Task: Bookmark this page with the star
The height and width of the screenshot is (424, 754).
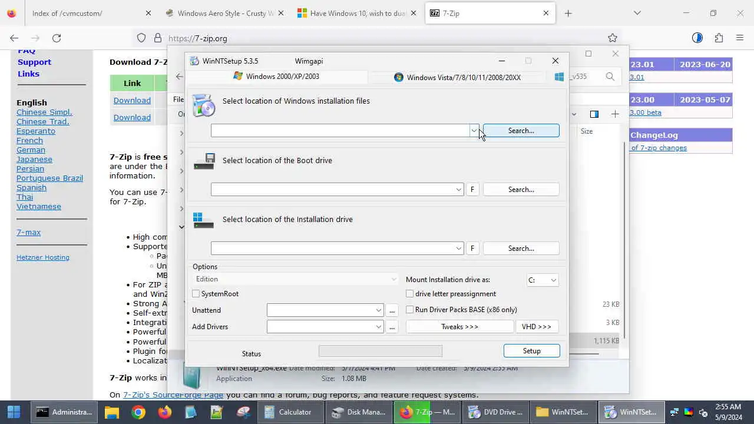Action: [x=613, y=38]
